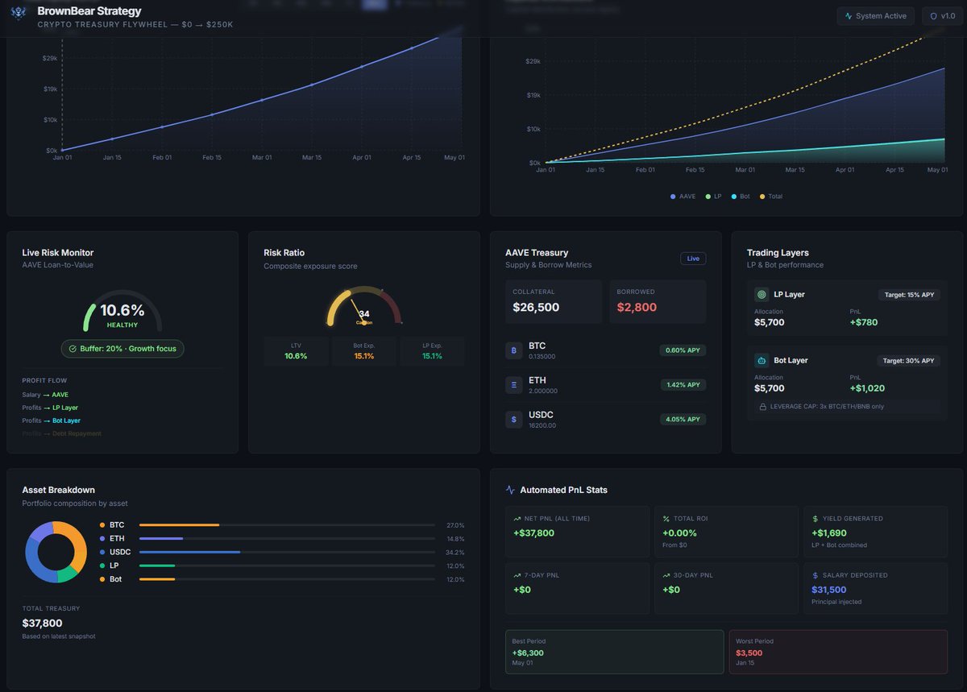Screen dimensions: 967x692
Task: Click the ETH allocation progress bar
Action: (287, 539)
